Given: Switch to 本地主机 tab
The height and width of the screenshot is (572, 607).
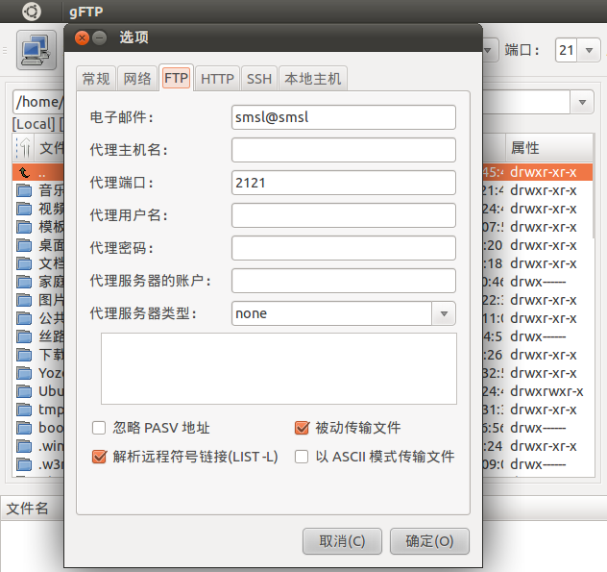Looking at the screenshot, I should [x=313, y=79].
